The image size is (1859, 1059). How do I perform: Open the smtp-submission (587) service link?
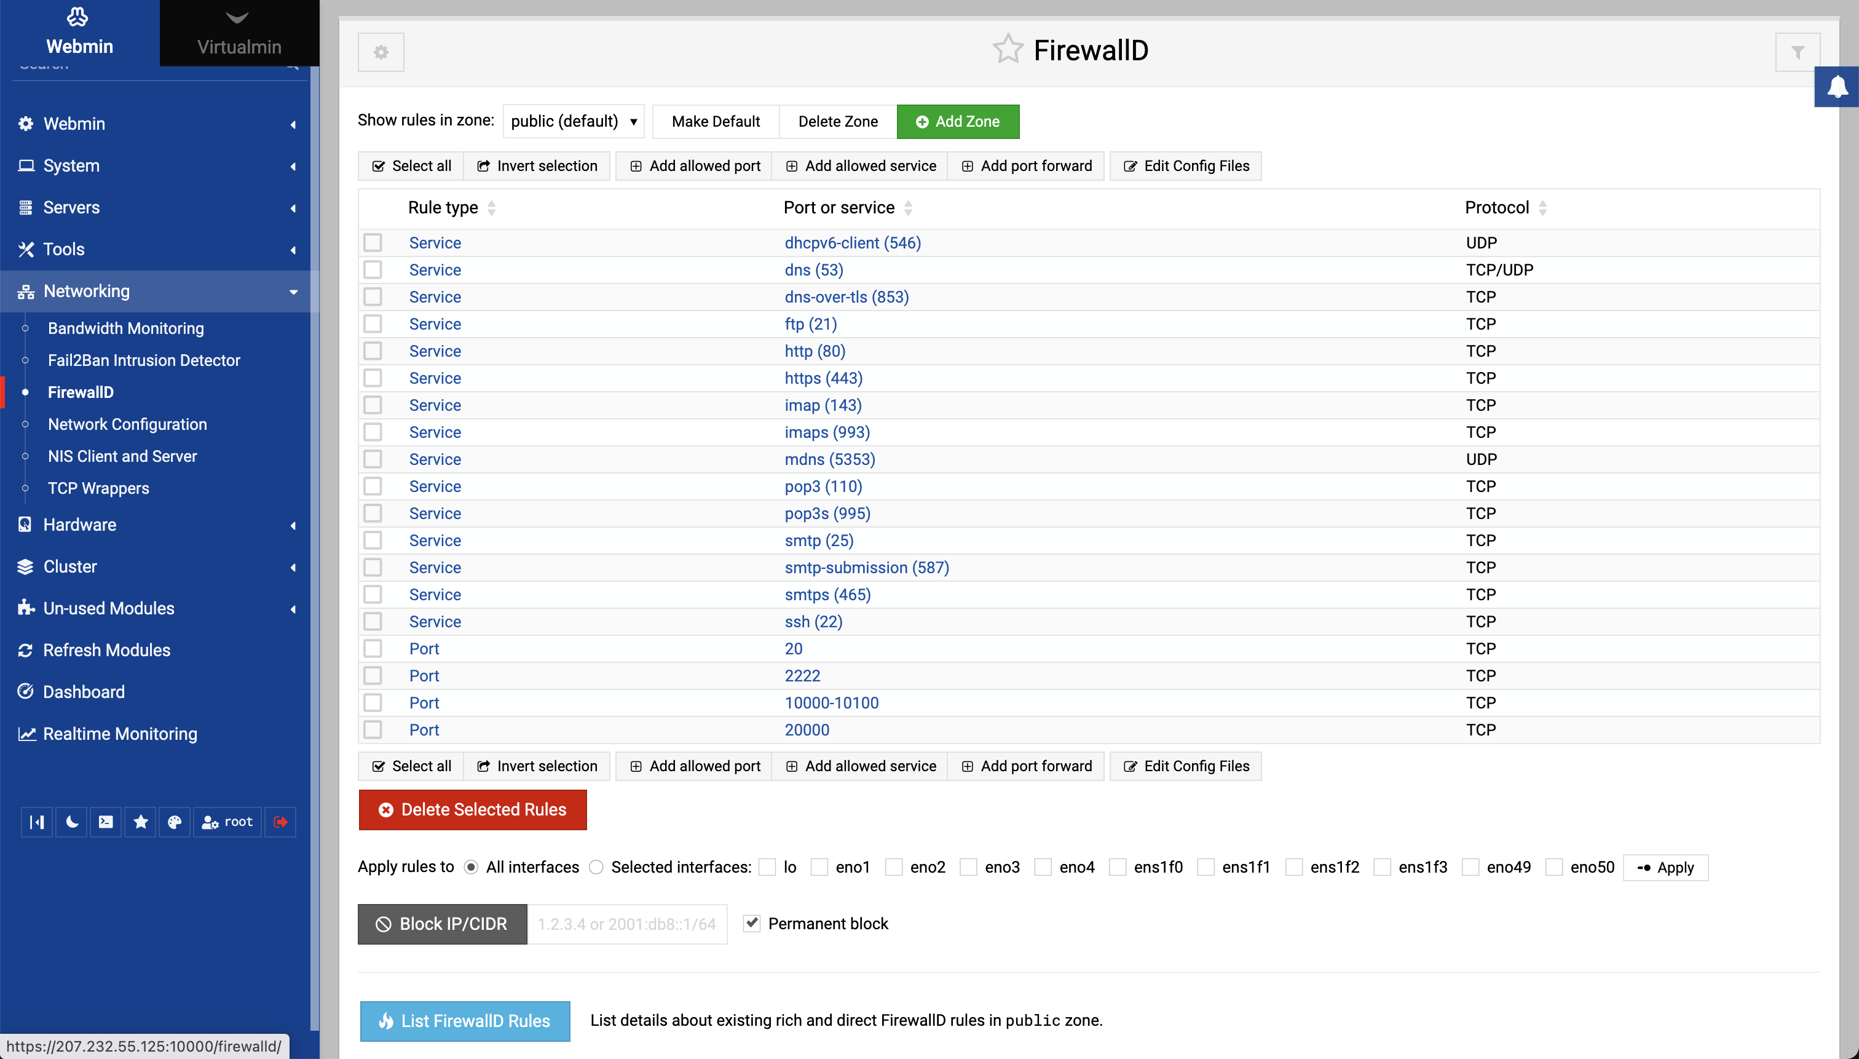tap(867, 567)
